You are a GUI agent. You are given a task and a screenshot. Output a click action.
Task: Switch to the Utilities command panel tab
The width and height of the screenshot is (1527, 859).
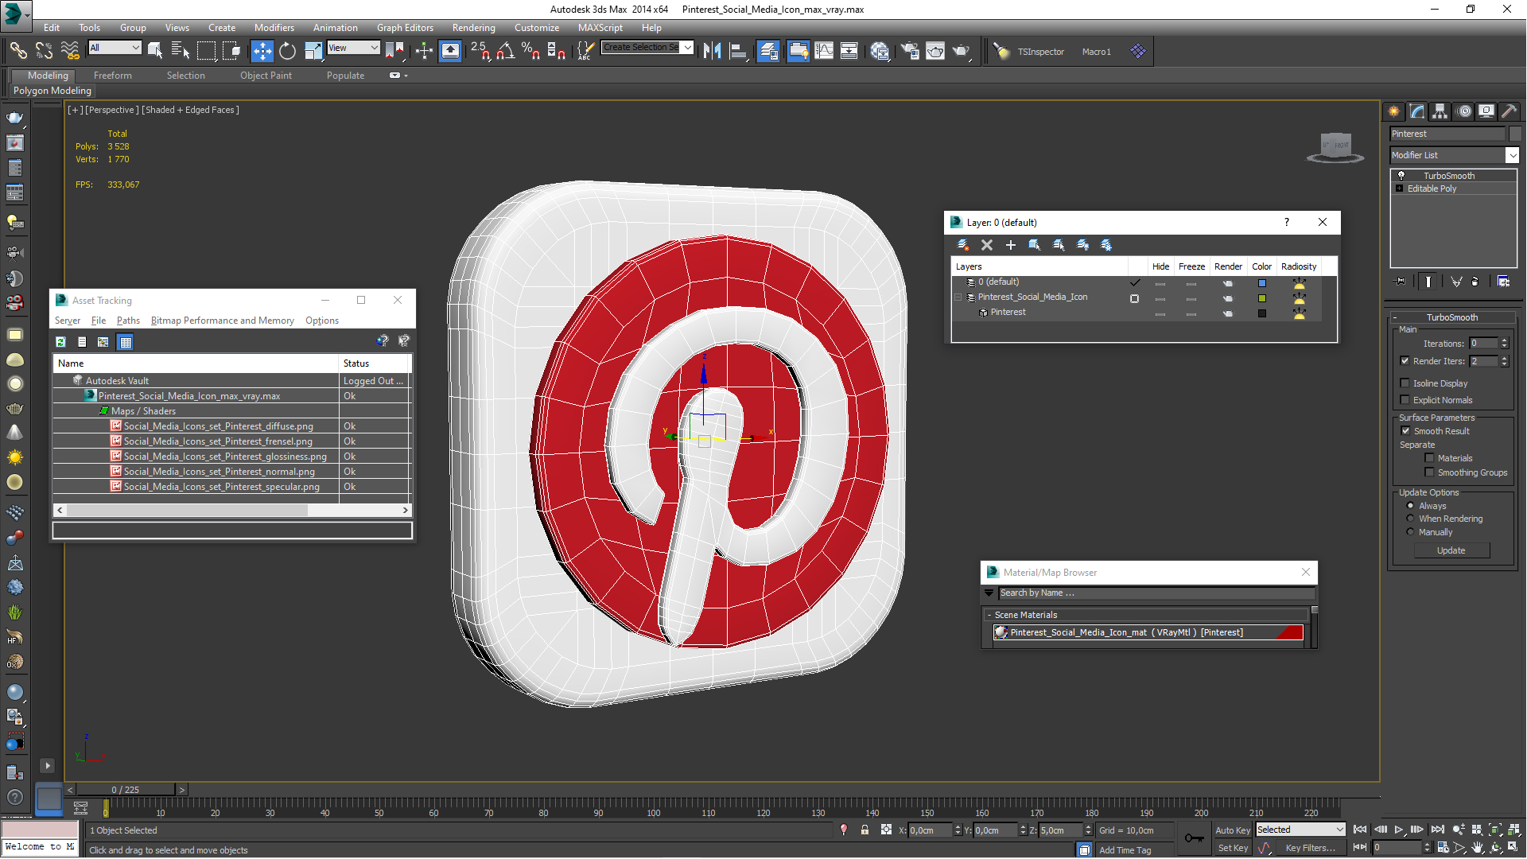pyautogui.click(x=1510, y=111)
